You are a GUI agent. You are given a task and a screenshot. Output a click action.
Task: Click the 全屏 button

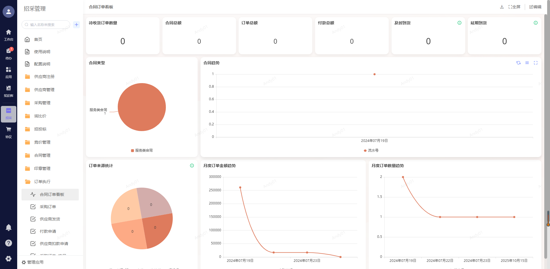pos(514,7)
